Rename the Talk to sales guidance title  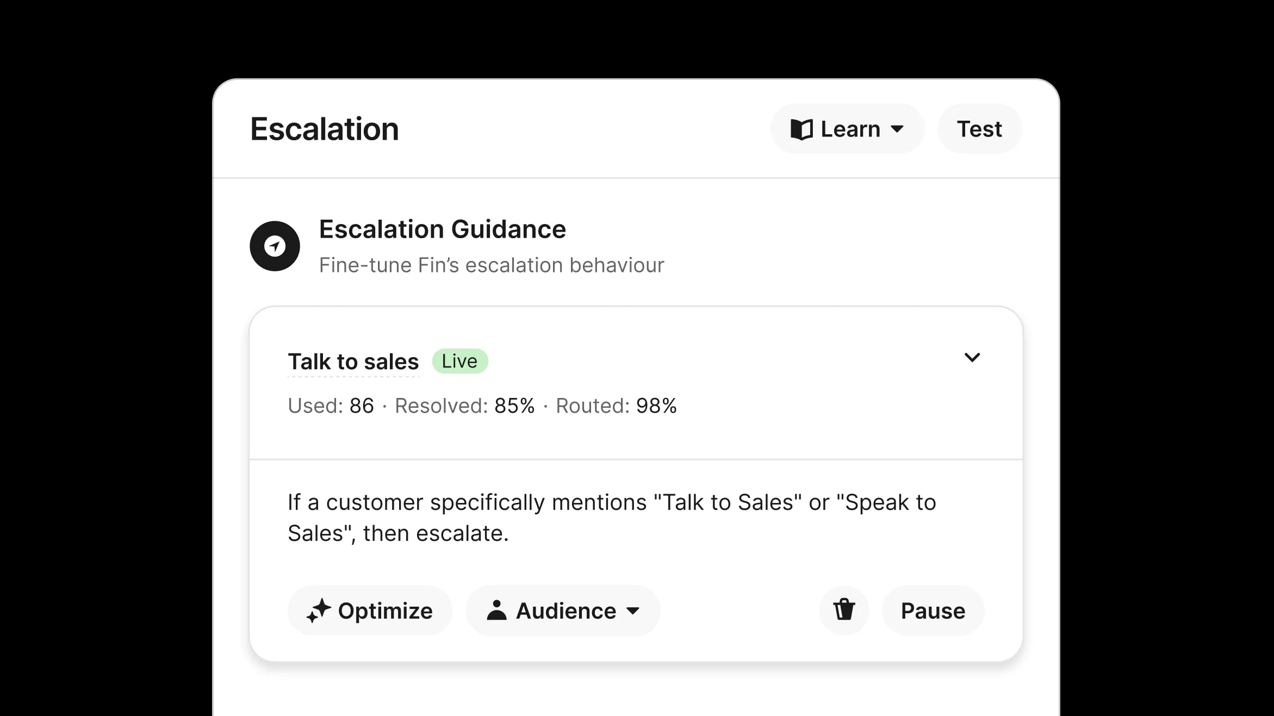point(353,360)
